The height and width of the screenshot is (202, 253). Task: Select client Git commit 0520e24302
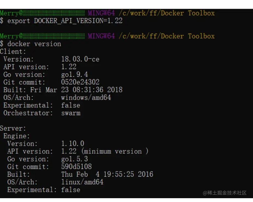pyautogui.click(x=80, y=82)
